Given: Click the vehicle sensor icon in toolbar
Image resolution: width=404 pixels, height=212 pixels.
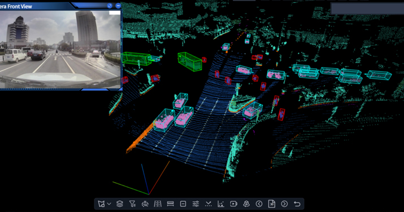Looking at the screenshot, I should [x=145, y=204].
